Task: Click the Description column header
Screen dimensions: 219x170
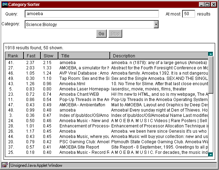Action: point(158,56)
